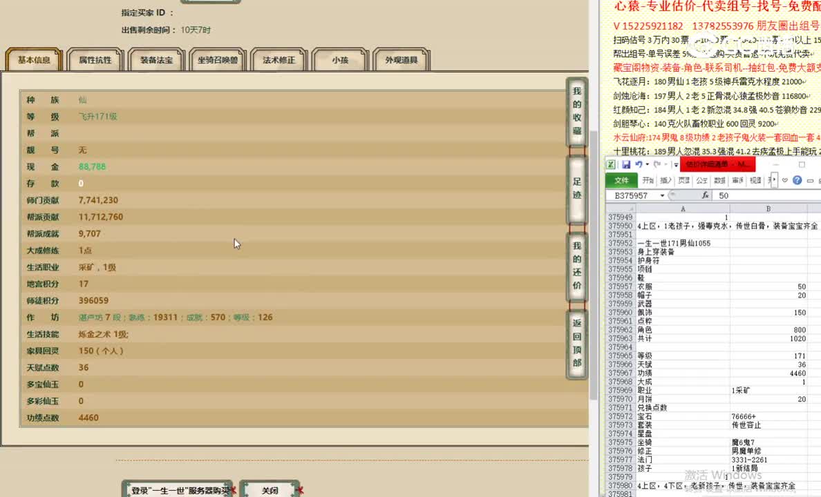Switch to the 属性抗性 tab
This screenshot has width=821, height=497.
tap(95, 59)
